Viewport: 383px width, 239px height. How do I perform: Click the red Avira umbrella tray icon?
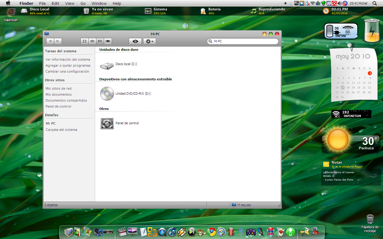click(x=334, y=3)
